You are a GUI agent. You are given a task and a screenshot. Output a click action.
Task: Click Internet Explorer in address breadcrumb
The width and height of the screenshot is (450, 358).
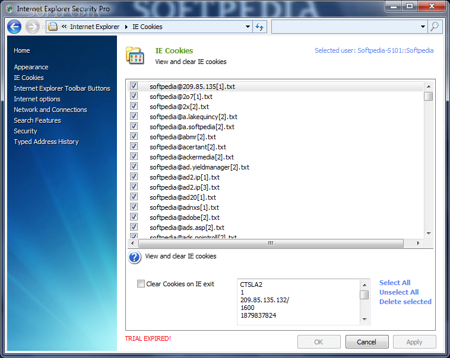(95, 27)
